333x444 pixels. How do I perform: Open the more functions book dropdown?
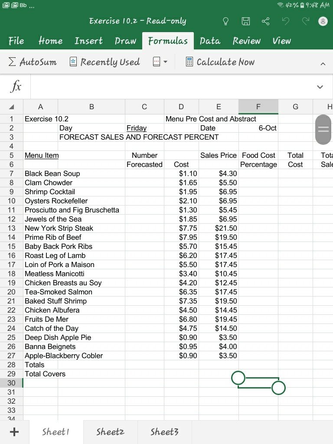(160, 62)
